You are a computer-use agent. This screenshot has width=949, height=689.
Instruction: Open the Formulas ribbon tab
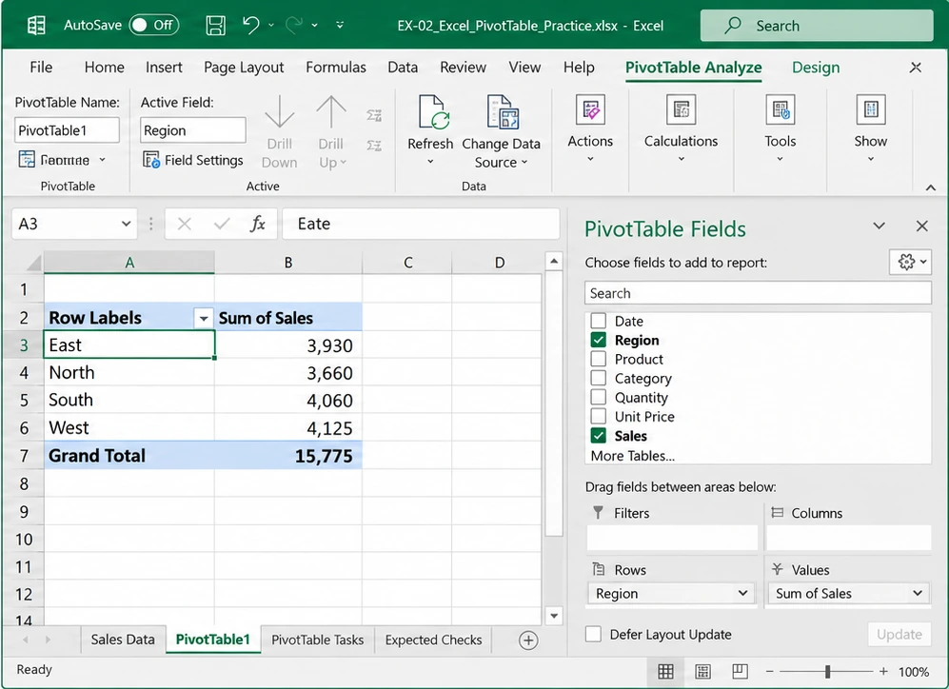point(335,68)
